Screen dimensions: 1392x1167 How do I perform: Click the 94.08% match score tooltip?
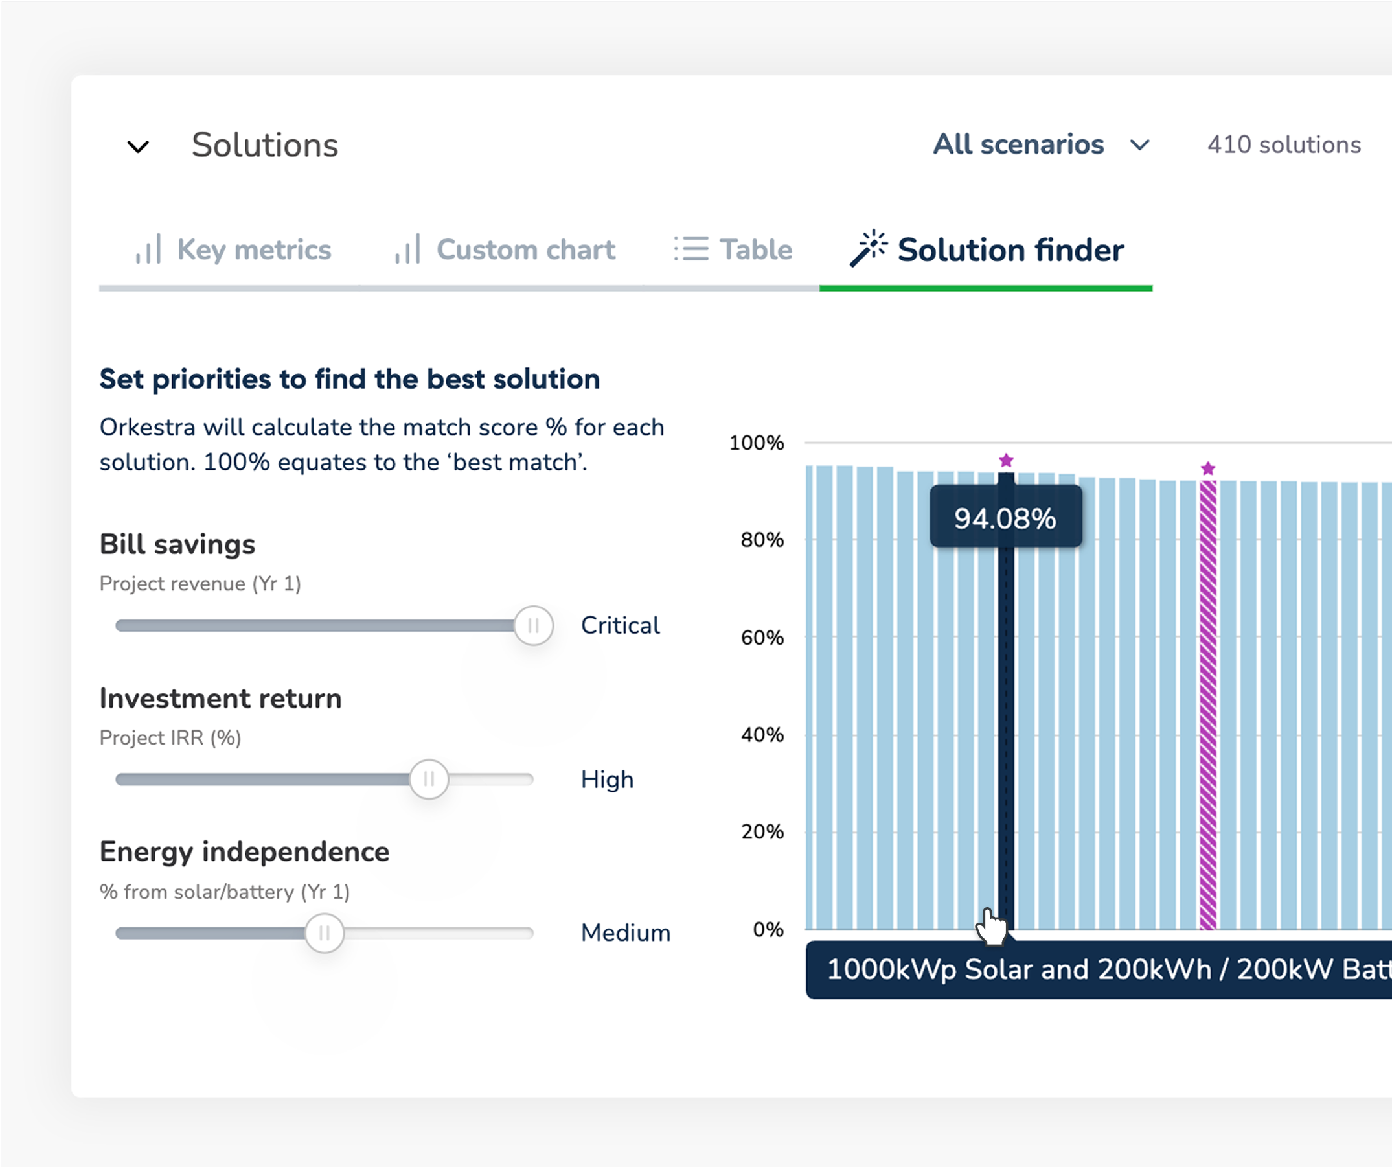click(1005, 517)
